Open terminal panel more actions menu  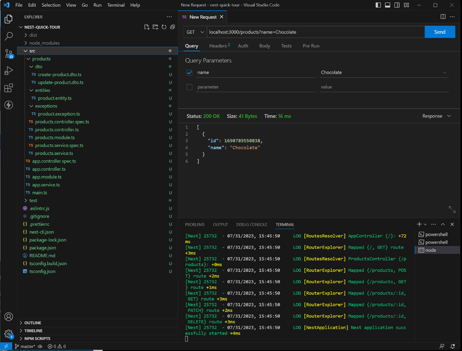tap(433, 225)
